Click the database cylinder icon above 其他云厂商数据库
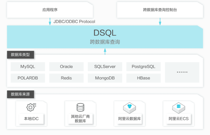Image resolution: width=210 pixels, height=135 pixels. point(80,107)
